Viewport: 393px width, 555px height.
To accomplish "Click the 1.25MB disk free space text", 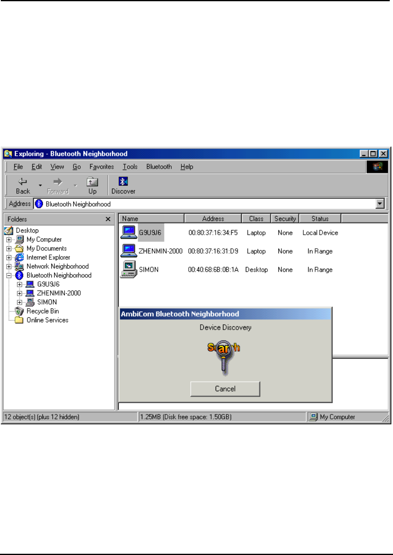I will tap(185, 417).
